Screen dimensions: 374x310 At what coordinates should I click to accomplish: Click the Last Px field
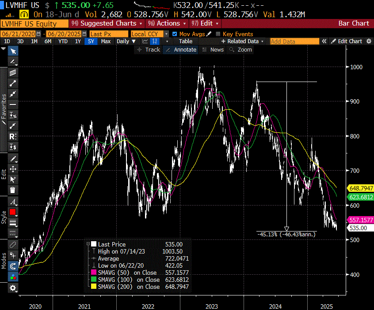[109, 34]
